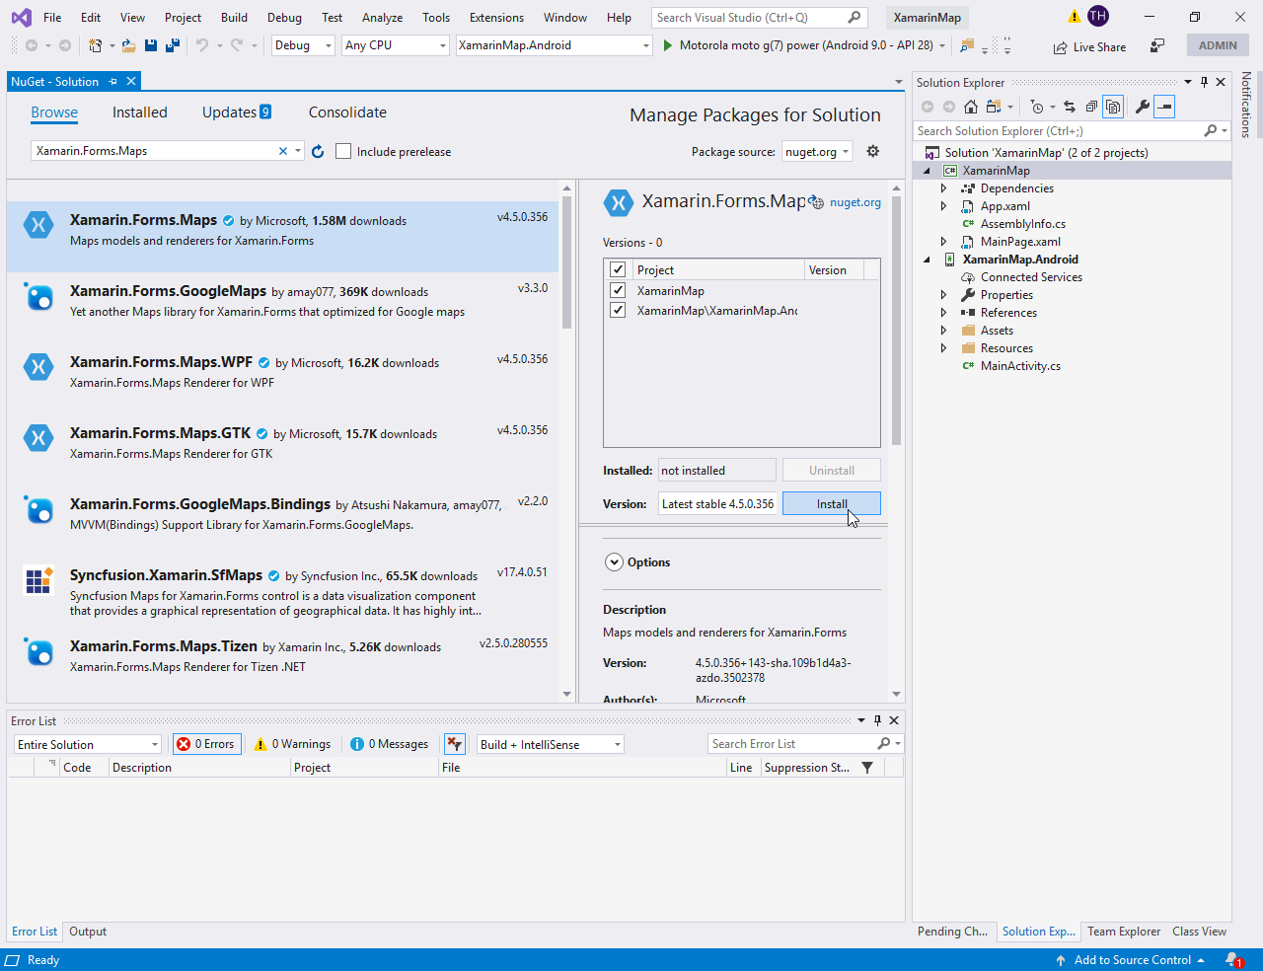The width and height of the screenshot is (1263, 971).
Task: Collapse All items in Solution Explorer
Action: coord(1091,107)
